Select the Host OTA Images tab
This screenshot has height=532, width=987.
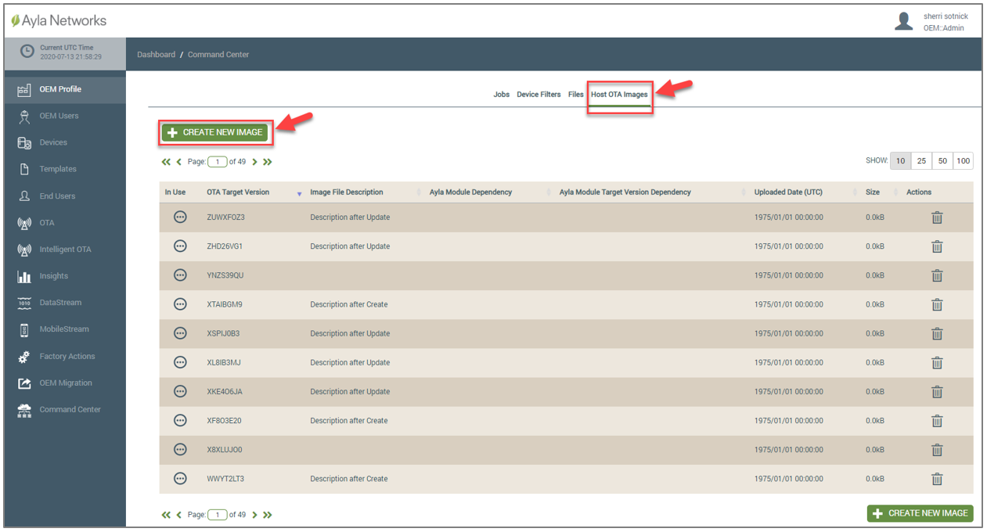(619, 95)
